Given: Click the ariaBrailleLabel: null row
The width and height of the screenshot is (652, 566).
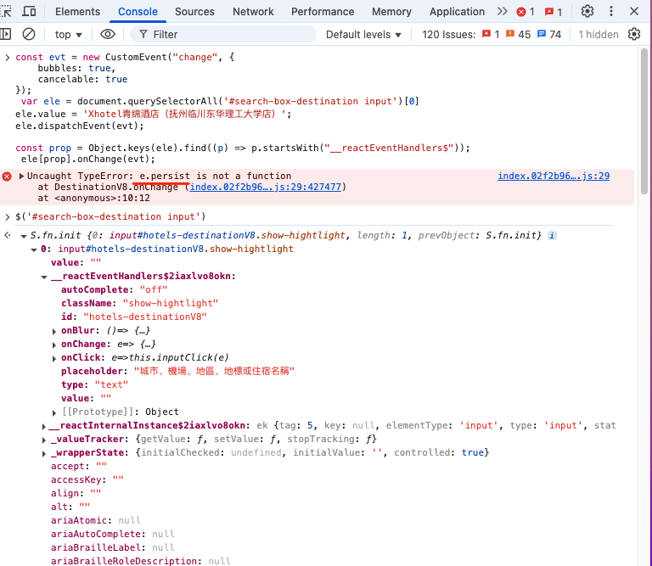Looking at the screenshot, I should coord(112,547).
